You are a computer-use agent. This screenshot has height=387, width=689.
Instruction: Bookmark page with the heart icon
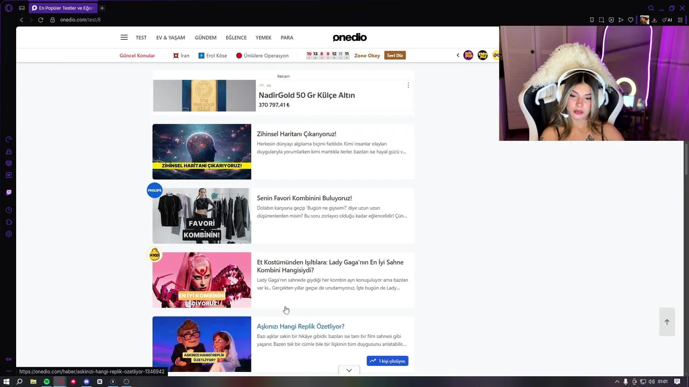[631, 20]
